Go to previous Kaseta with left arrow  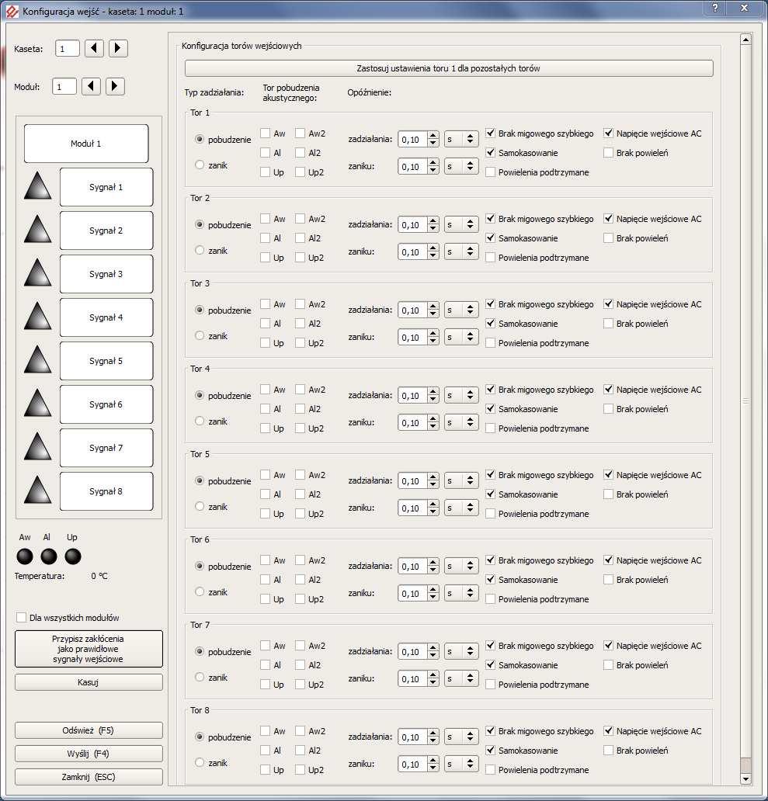[x=94, y=49]
